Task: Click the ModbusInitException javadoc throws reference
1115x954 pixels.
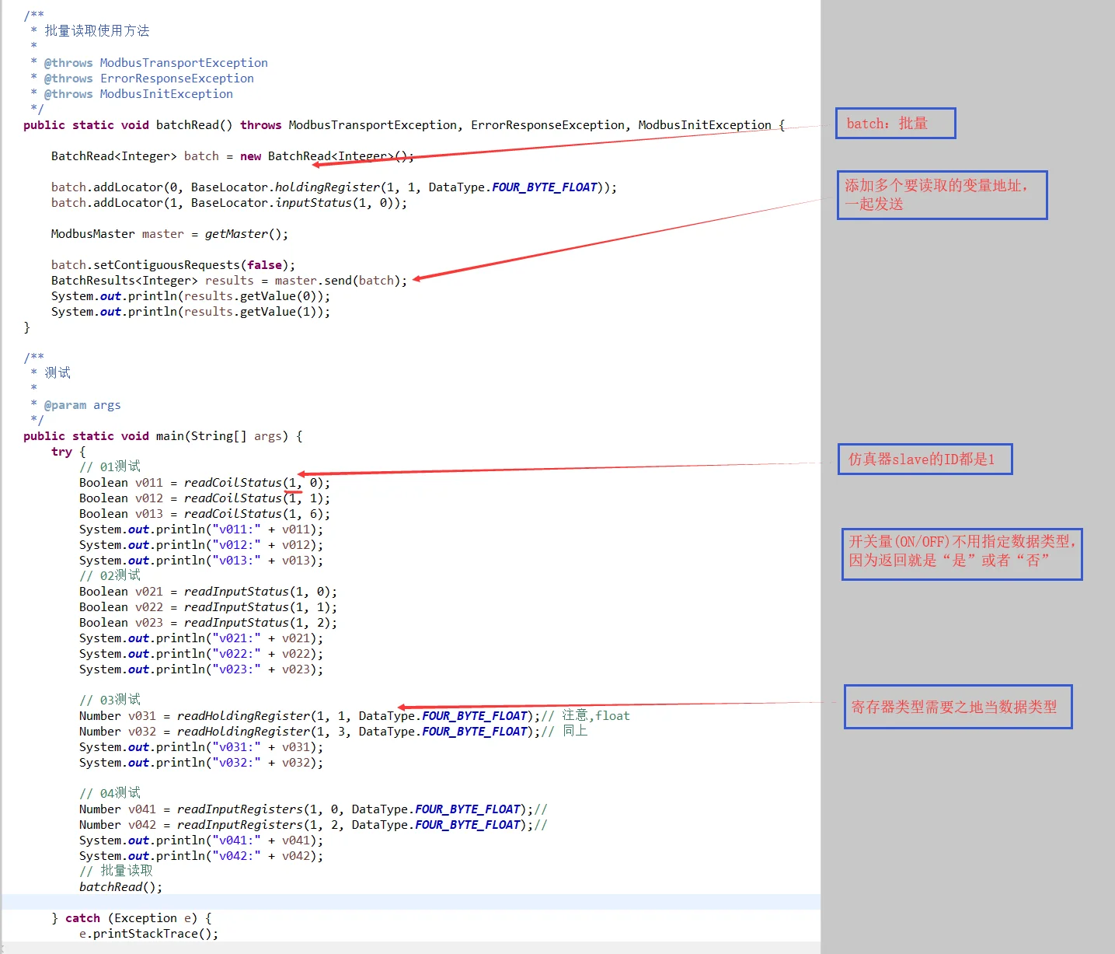Action: [166, 94]
